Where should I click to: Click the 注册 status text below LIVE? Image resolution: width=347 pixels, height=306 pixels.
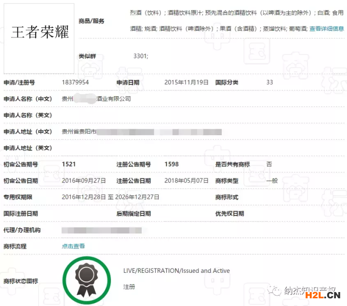click(x=129, y=287)
